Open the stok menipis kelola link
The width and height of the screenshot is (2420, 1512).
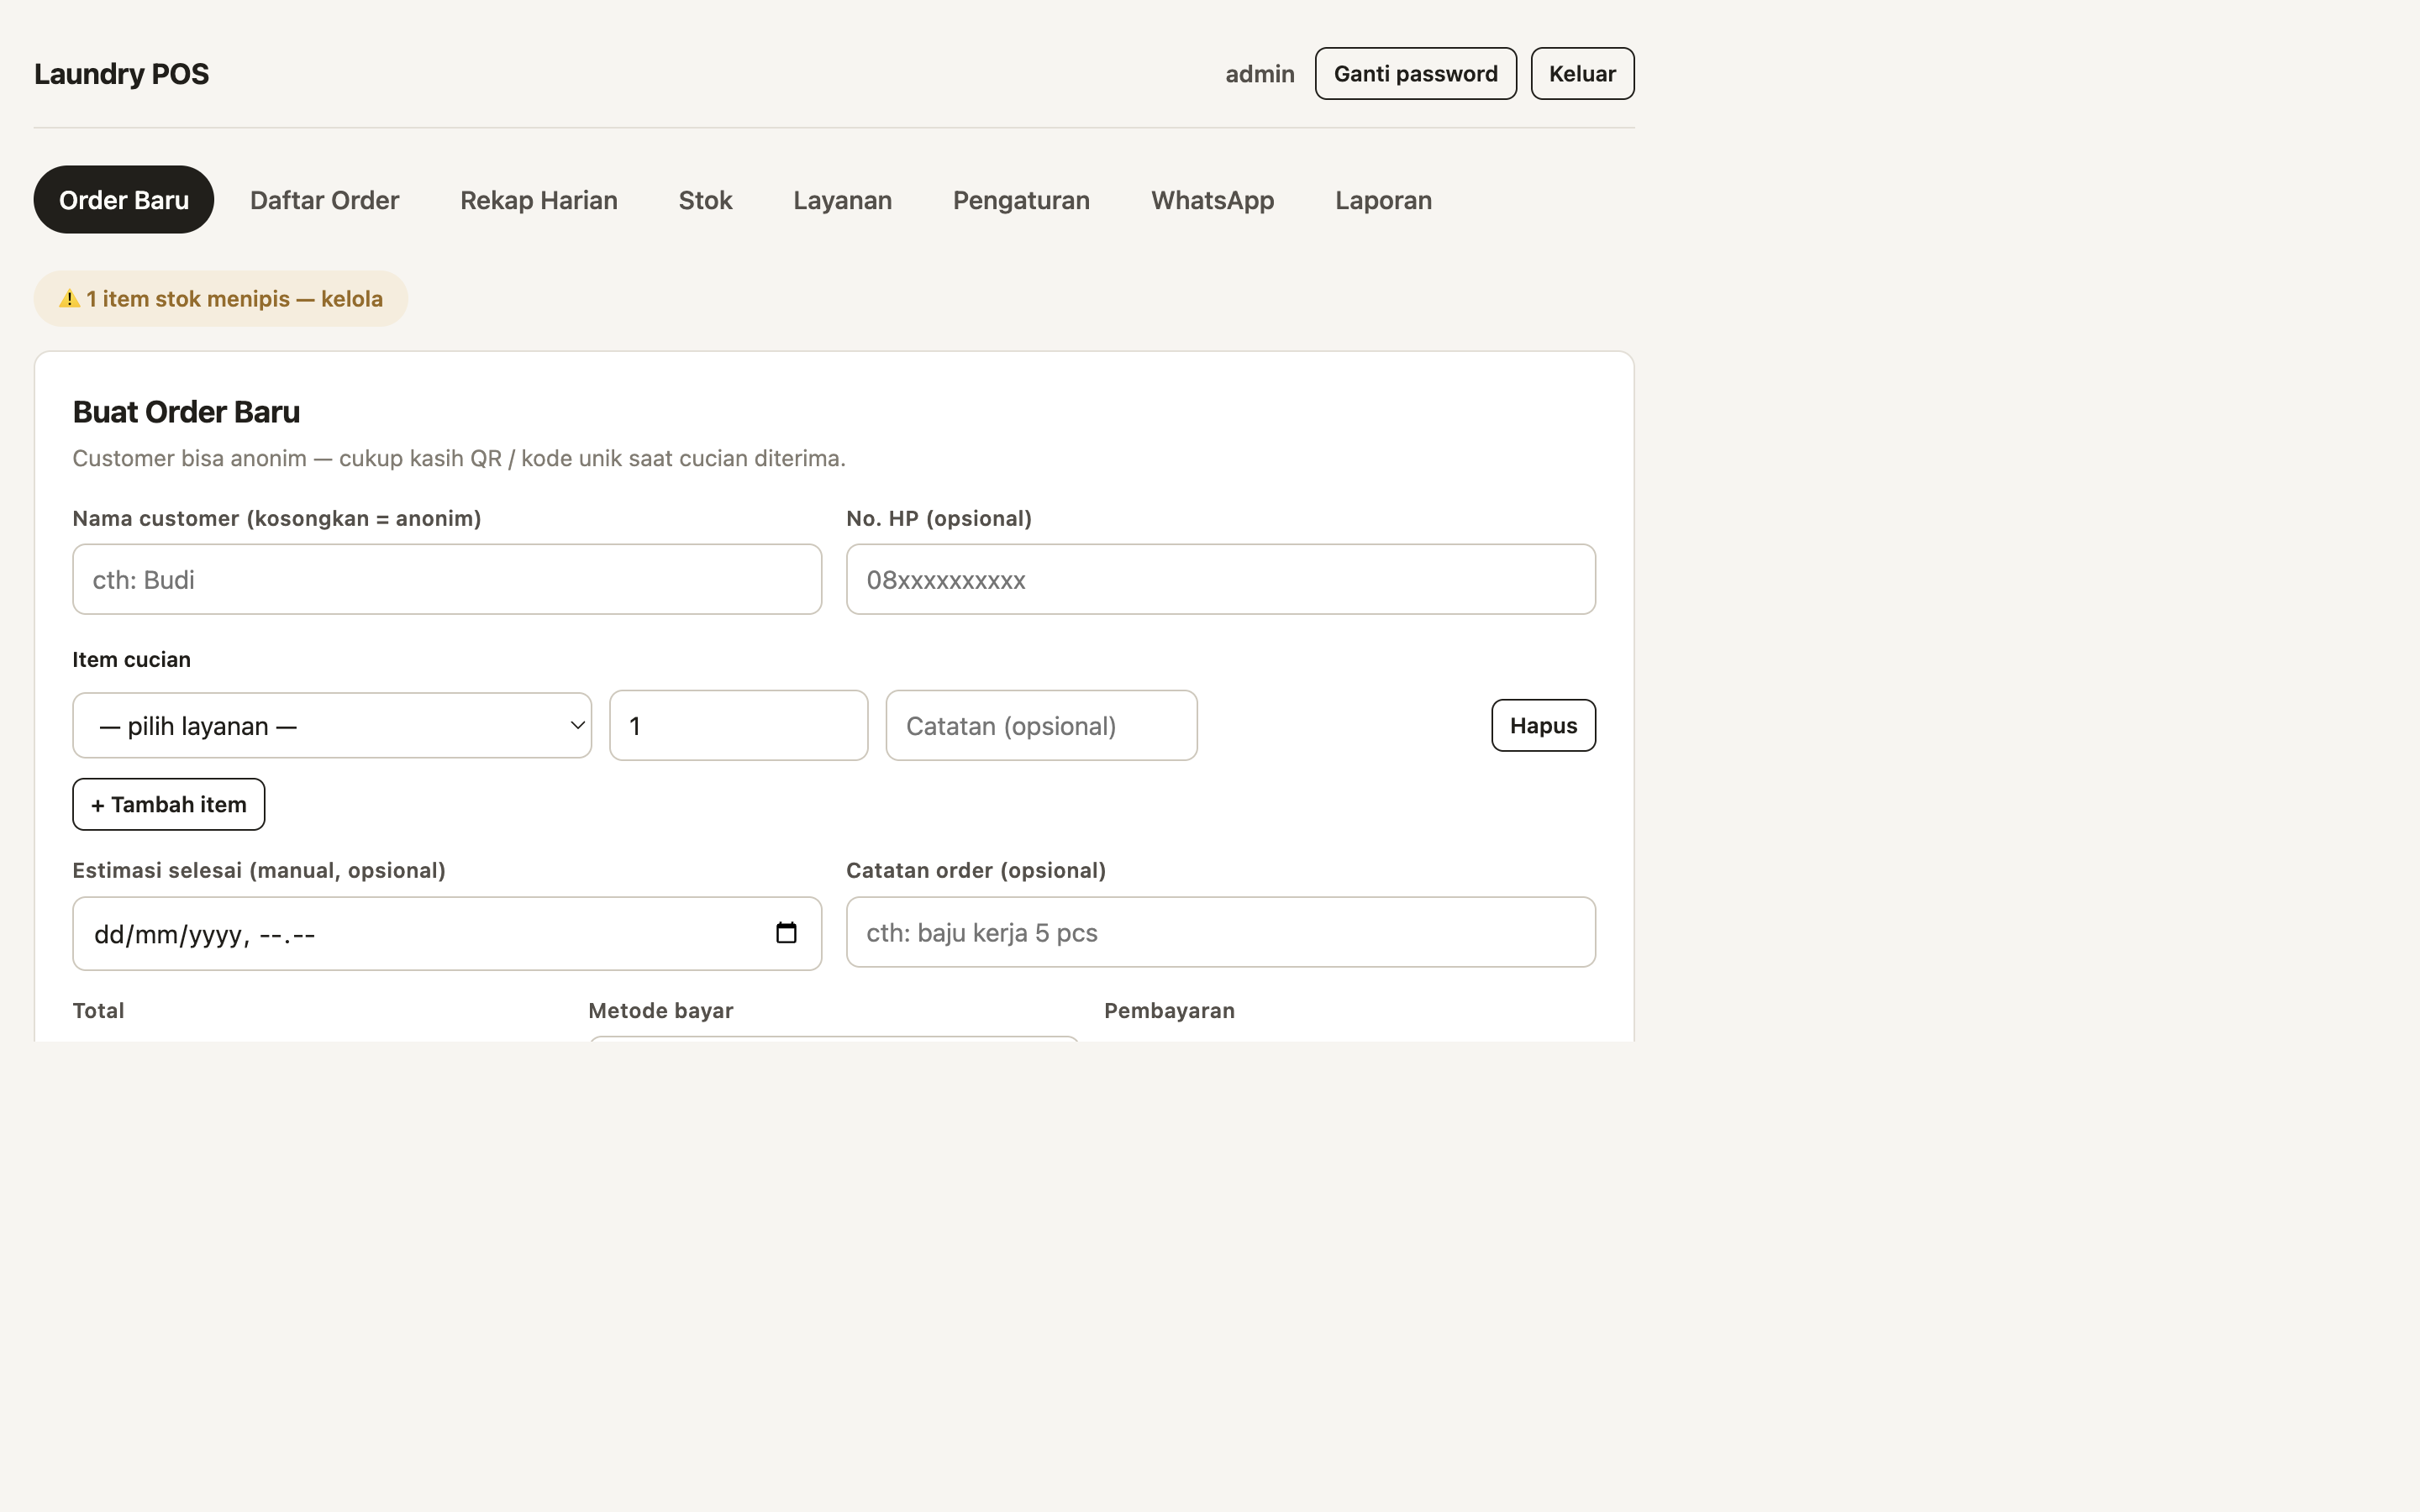pyautogui.click(x=221, y=299)
